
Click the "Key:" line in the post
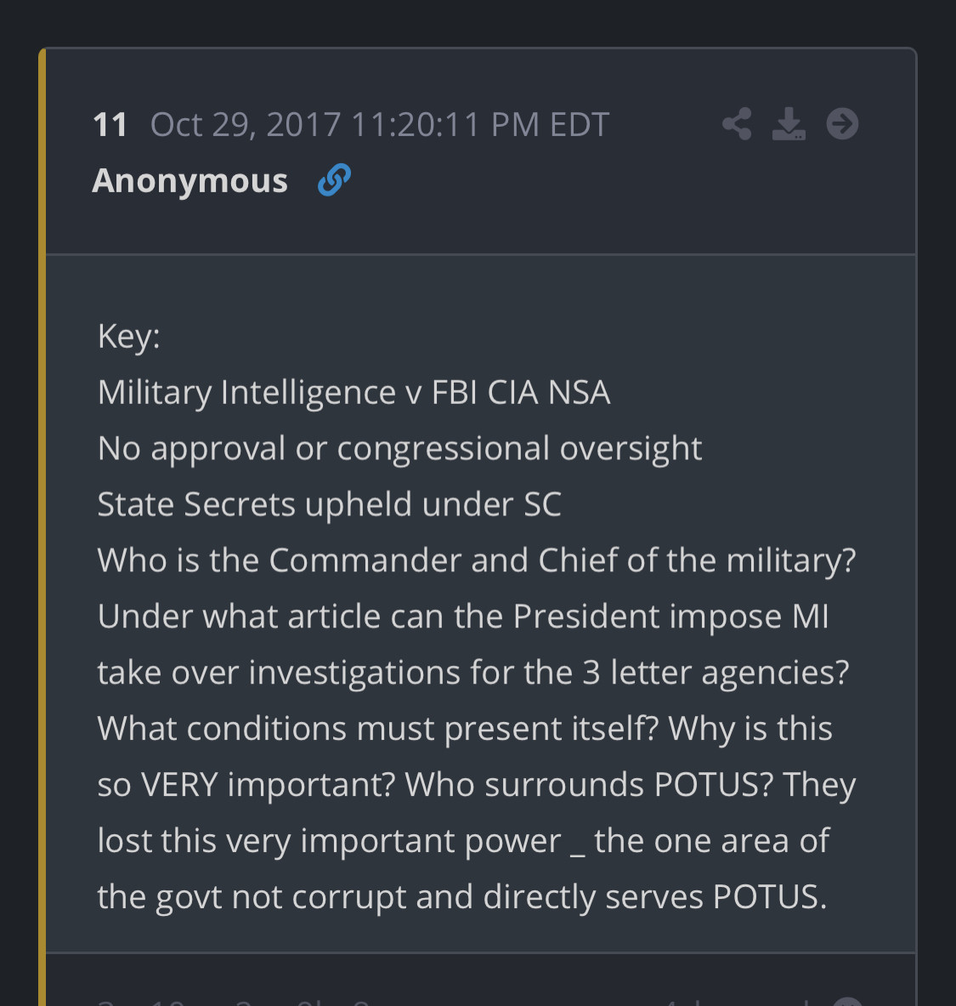[x=128, y=336]
